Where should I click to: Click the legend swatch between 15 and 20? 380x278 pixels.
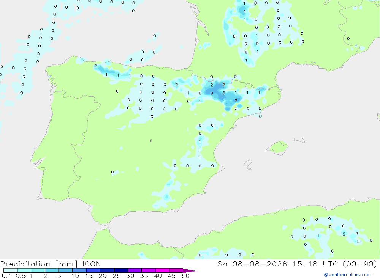(x=93, y=270)
